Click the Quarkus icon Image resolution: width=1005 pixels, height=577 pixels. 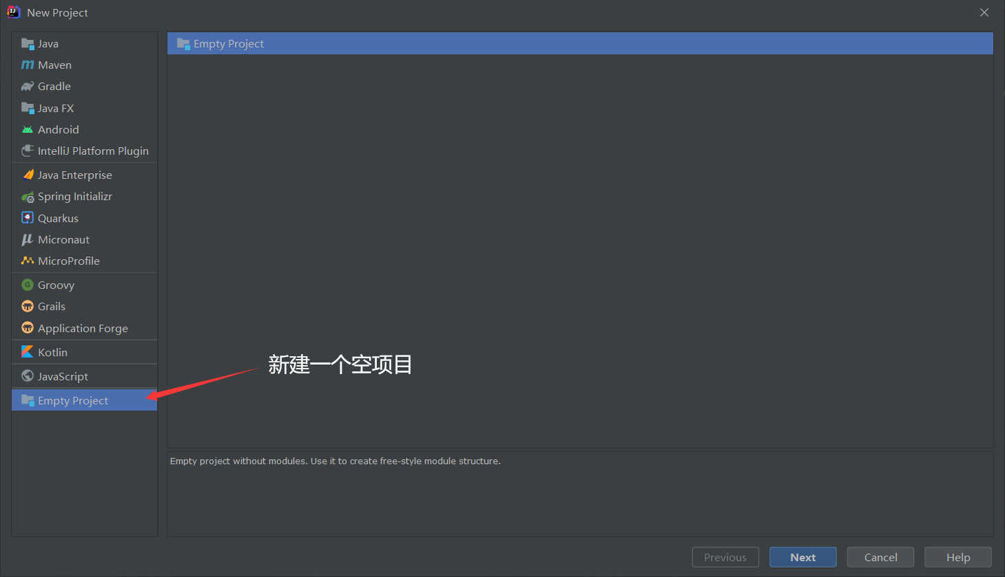point(28,218)
